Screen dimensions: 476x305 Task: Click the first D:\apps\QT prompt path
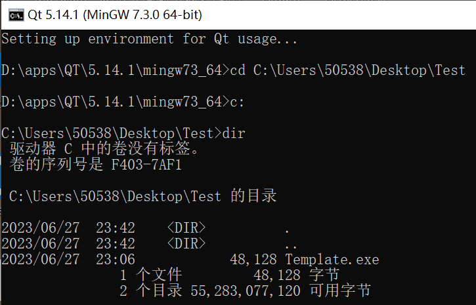(112, 70)
